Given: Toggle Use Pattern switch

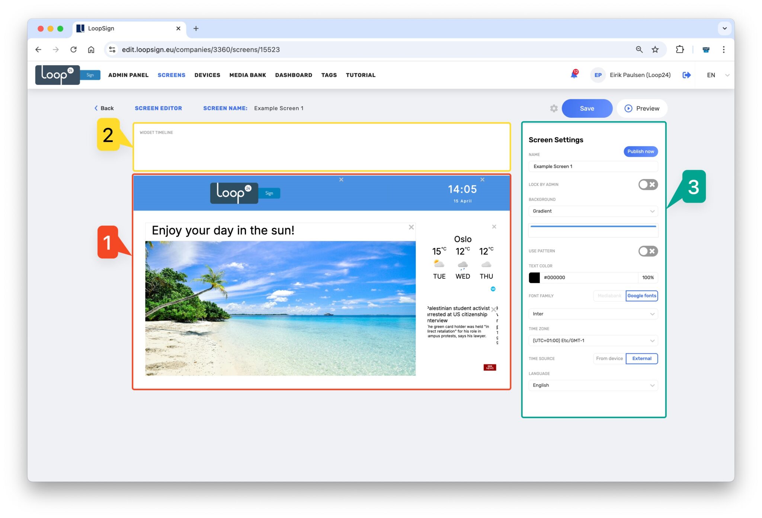Looking at the screenshot, I should 648,251.
